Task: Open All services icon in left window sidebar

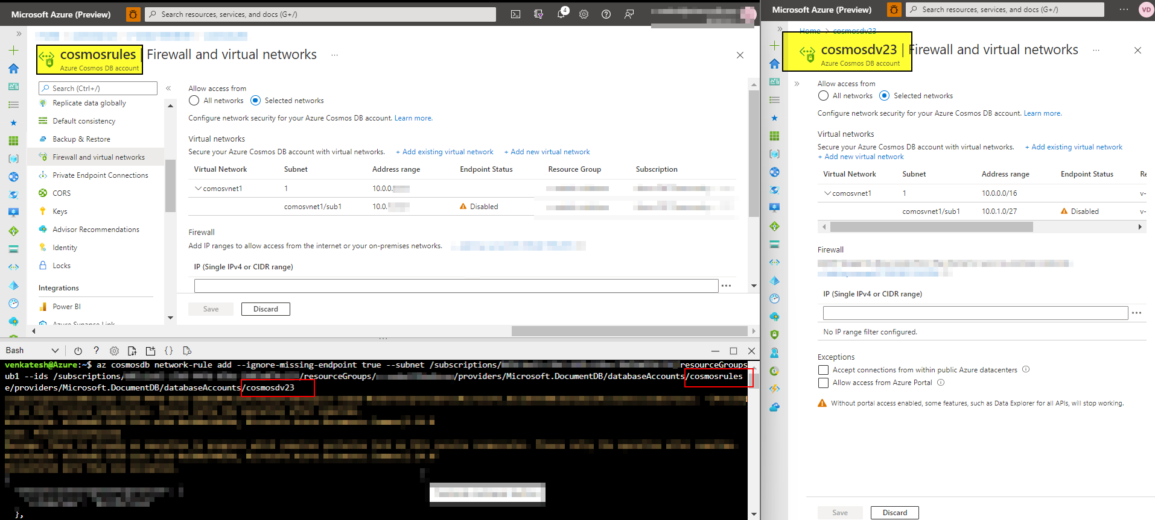Action: (13, 105)
